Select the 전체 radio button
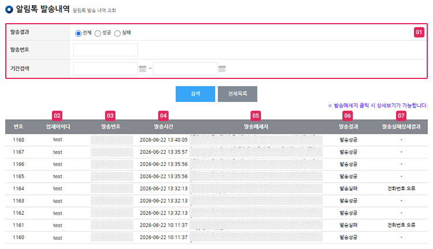Image resolution: width=433 pixels, height=249 pixels. (79, 33)
